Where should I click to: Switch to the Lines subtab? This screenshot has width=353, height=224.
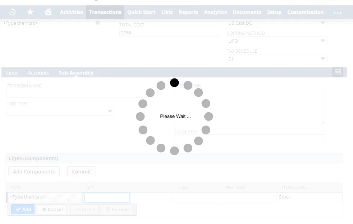coord(12,73)
